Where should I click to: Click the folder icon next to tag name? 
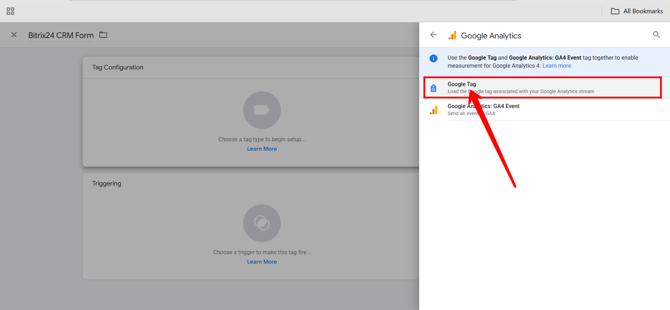(x=103, y=35)
